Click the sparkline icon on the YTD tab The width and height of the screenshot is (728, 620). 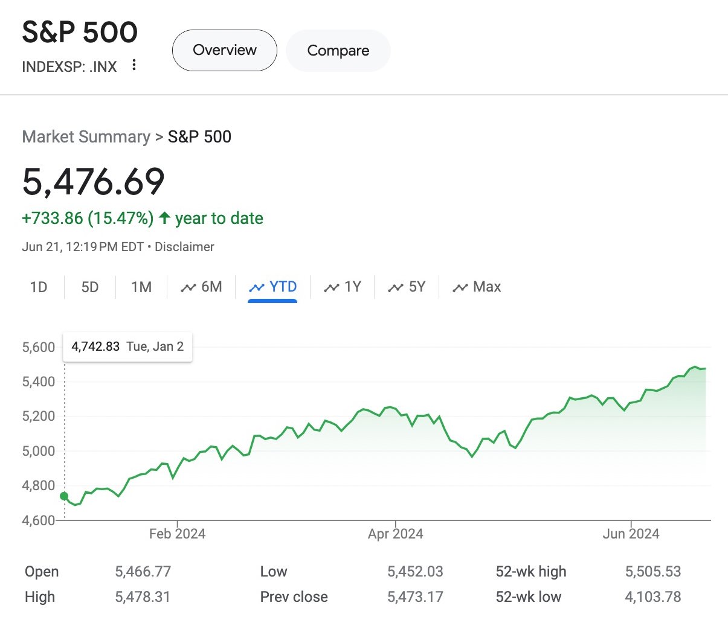coord(257,287)
